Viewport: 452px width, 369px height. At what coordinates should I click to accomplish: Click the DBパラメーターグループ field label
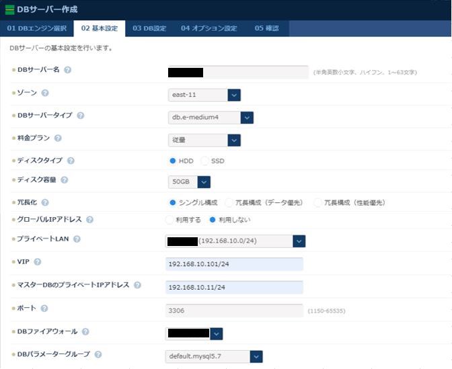[x=54, y=354]
